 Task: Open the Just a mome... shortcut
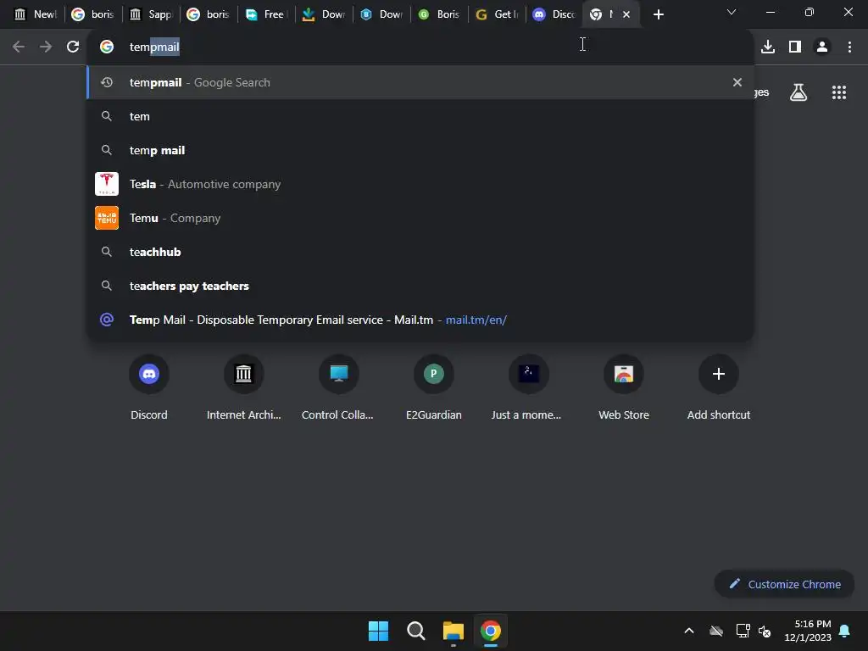click(x=528, y=387)
